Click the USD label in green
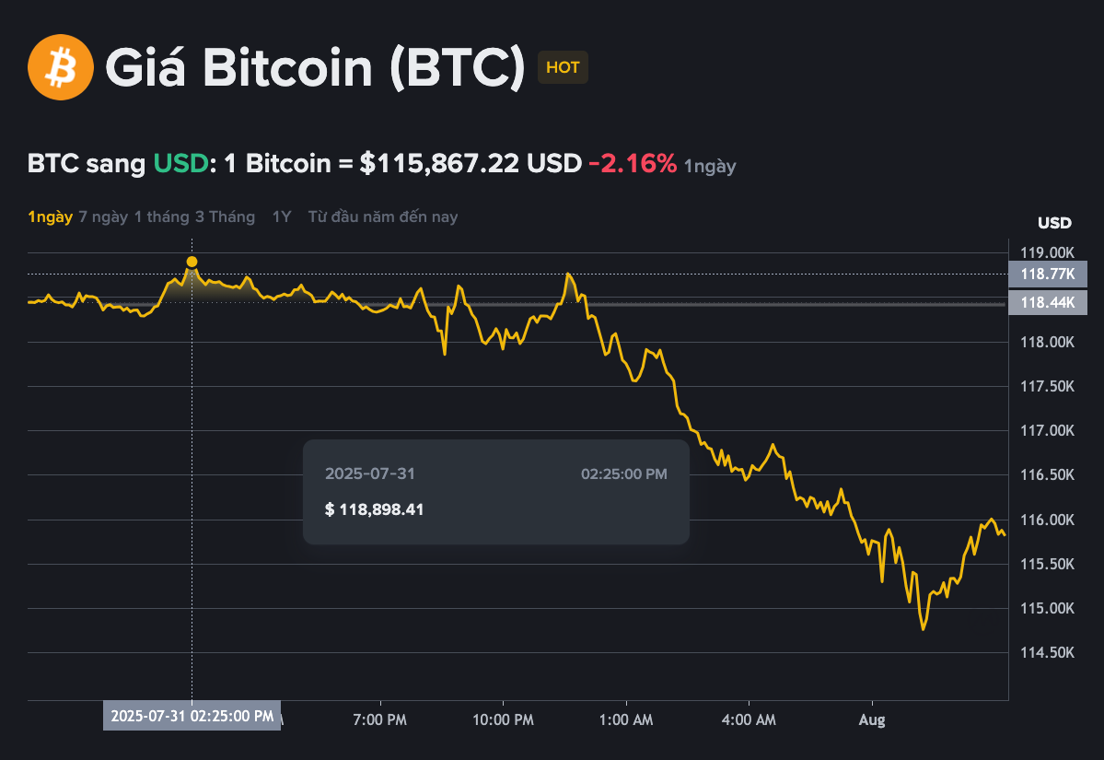This screenshot has height=760, width=1104. 180,163
